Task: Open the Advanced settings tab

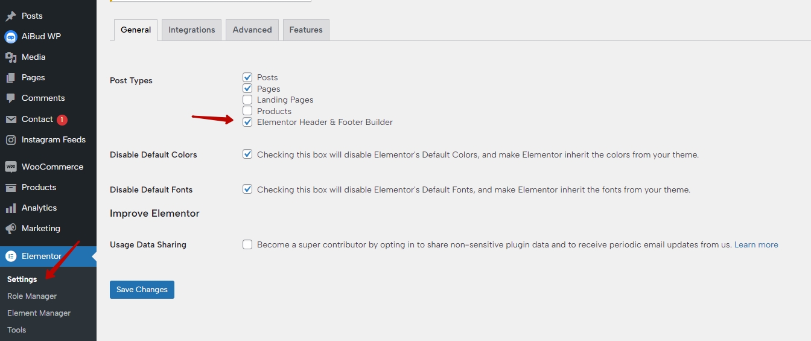Action: [x=252, y=30]
